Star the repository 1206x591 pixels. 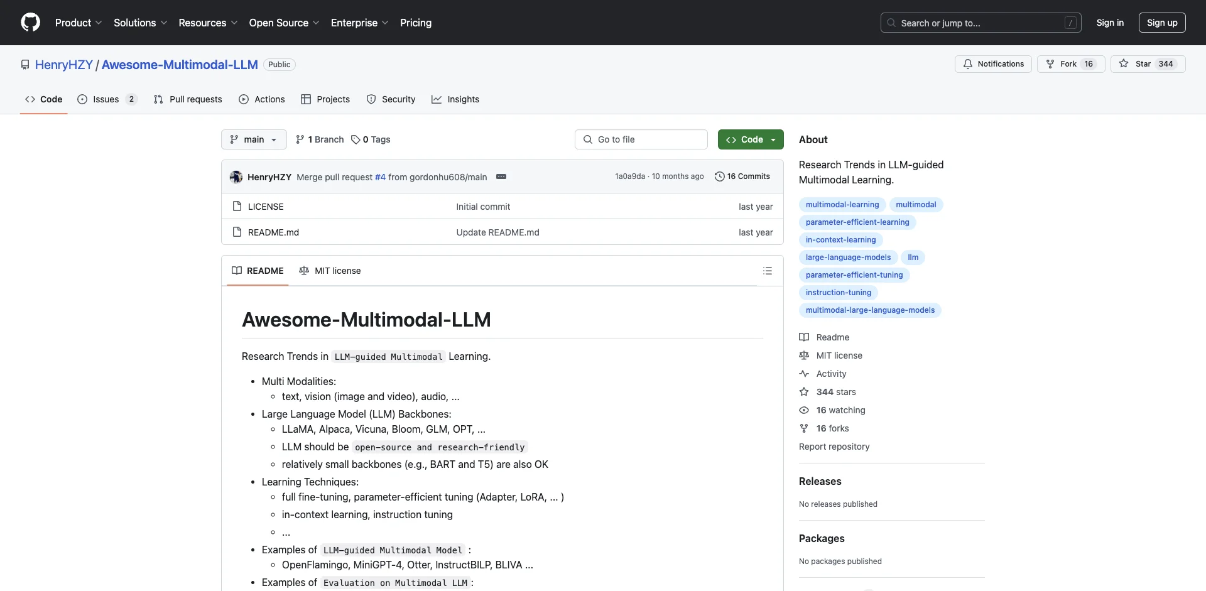1148,64
